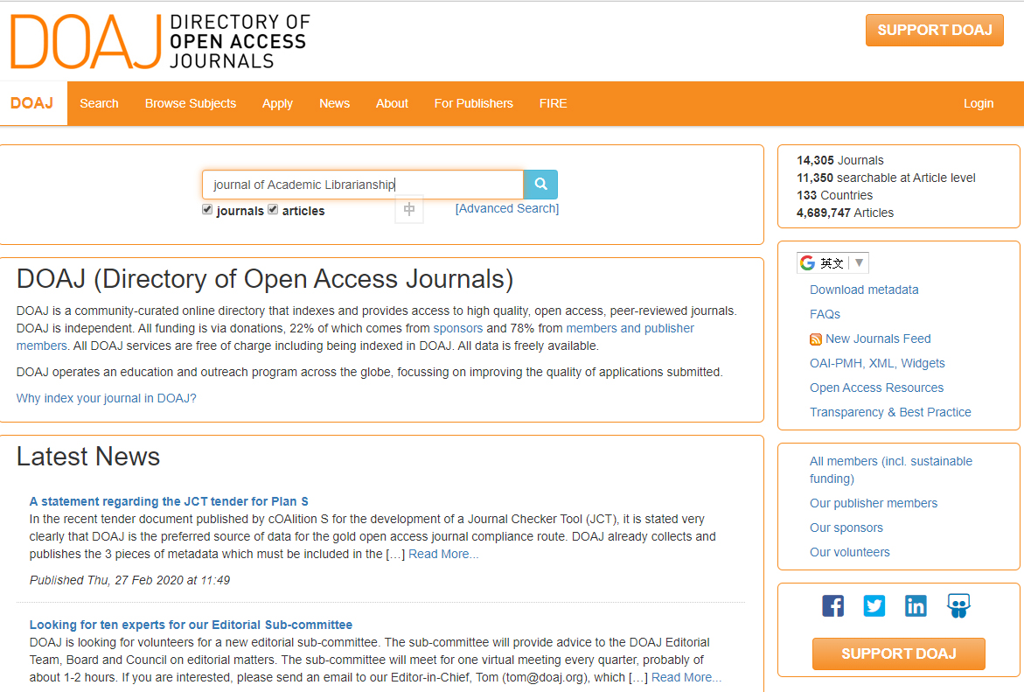
Task: Click the DOAJ logo in header
Action: coord(160,41)
